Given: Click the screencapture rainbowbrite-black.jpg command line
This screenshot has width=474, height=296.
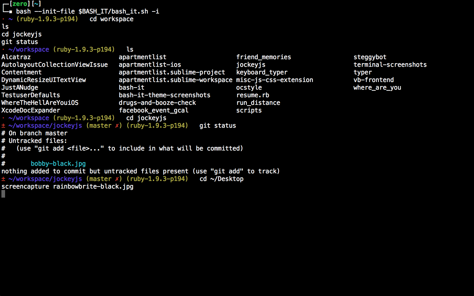Looking at the screenshot, I should click(67, 186).
